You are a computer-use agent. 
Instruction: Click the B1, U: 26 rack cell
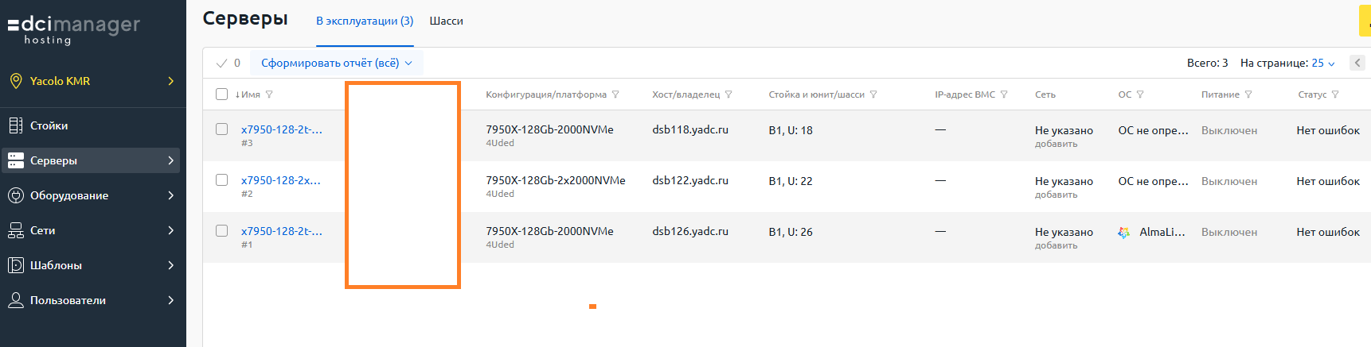click(x=791, y=232)
